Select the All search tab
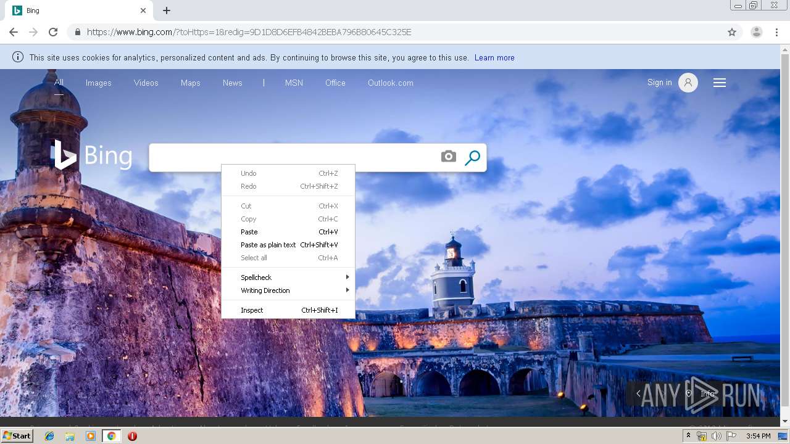The height and width of the screenshot is (444, 790). coord(59,83)
